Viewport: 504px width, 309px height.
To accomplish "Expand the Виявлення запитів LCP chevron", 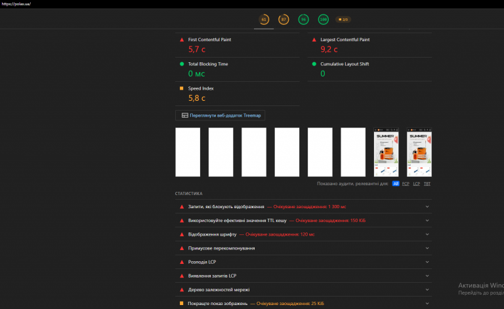I will pos(427,276).
